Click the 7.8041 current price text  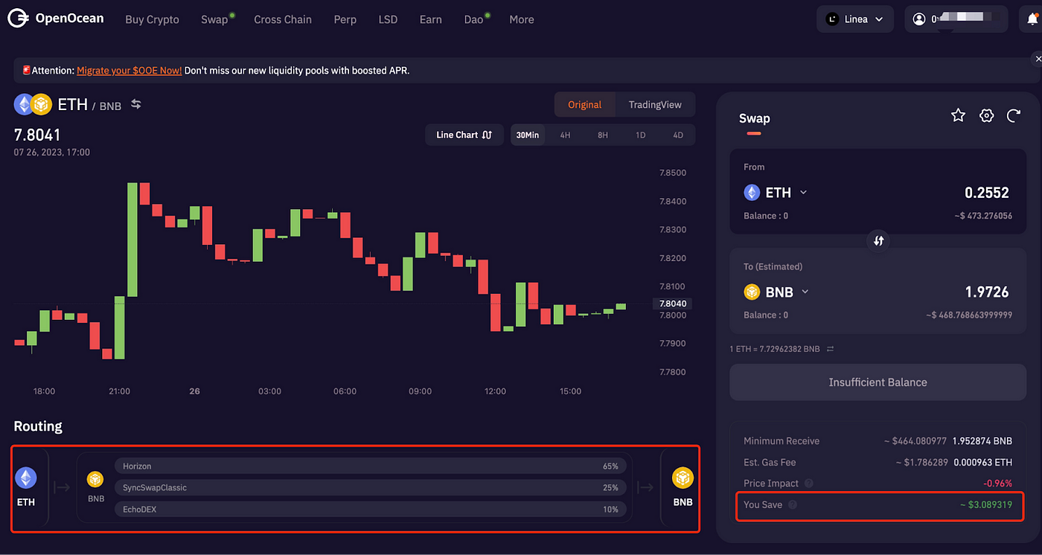pyautogui.click(x=37, y=135)
